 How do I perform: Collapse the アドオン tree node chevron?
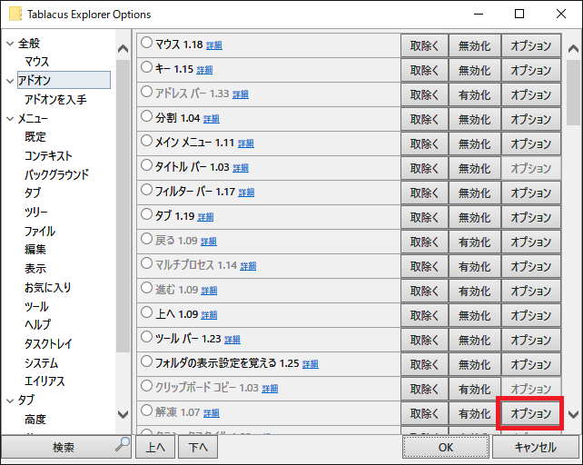10,81
